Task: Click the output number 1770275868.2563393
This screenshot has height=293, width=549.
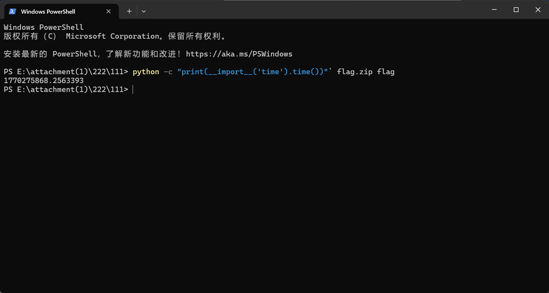Action: click(44, 81)
